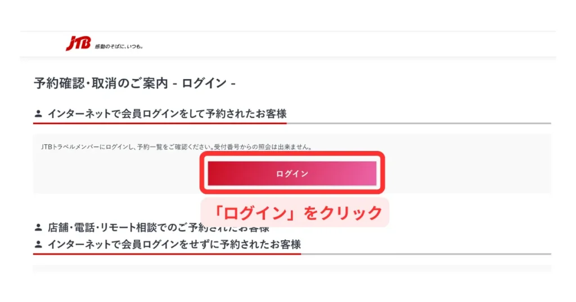Click the page title 予約確認・取消のご案内
The width and height of the screenshot is (576, 302).
[101, 83]
